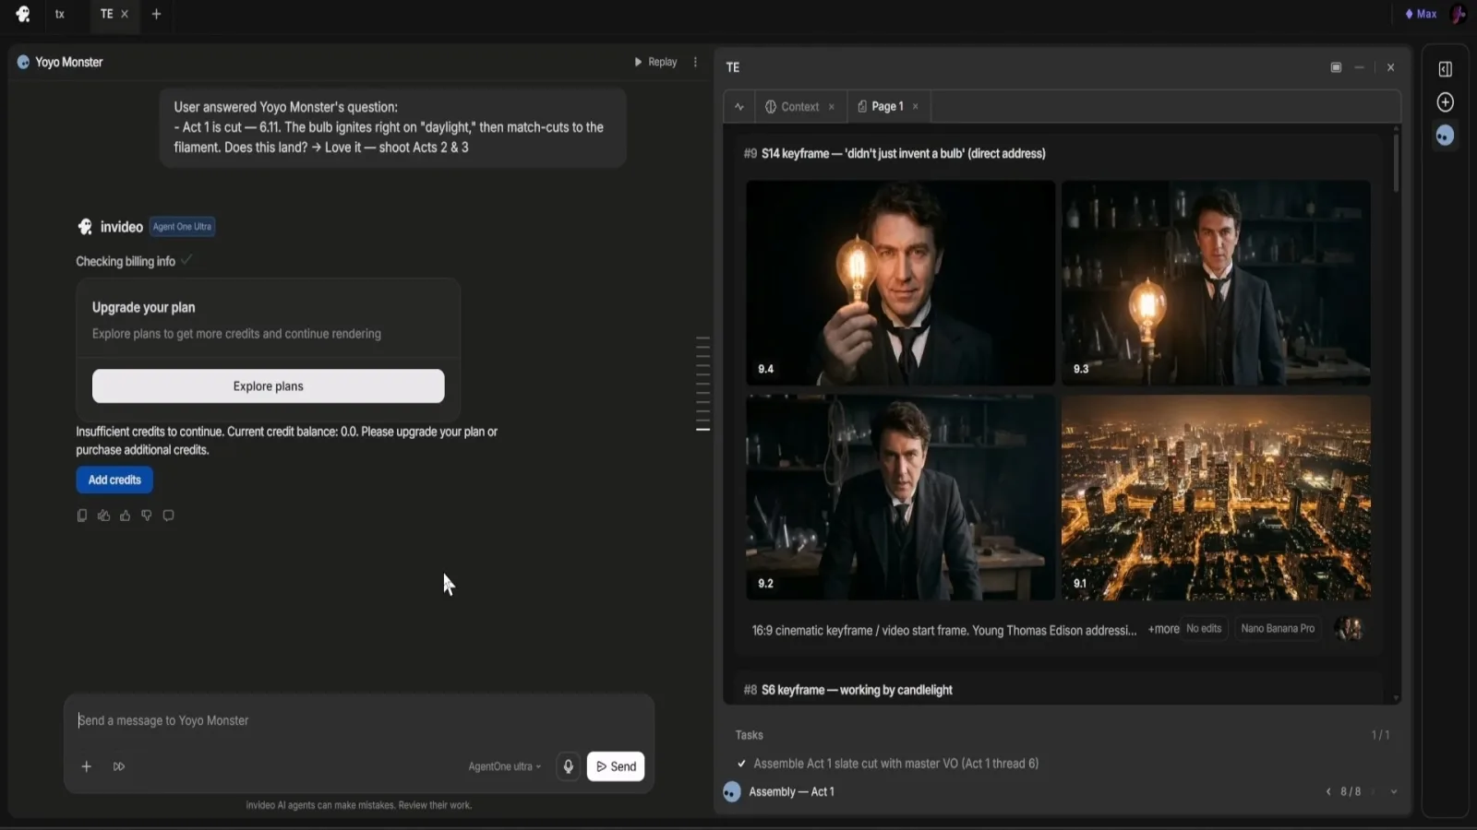
Task: Close the Page 1 tab
Action: tap(915, 107)
